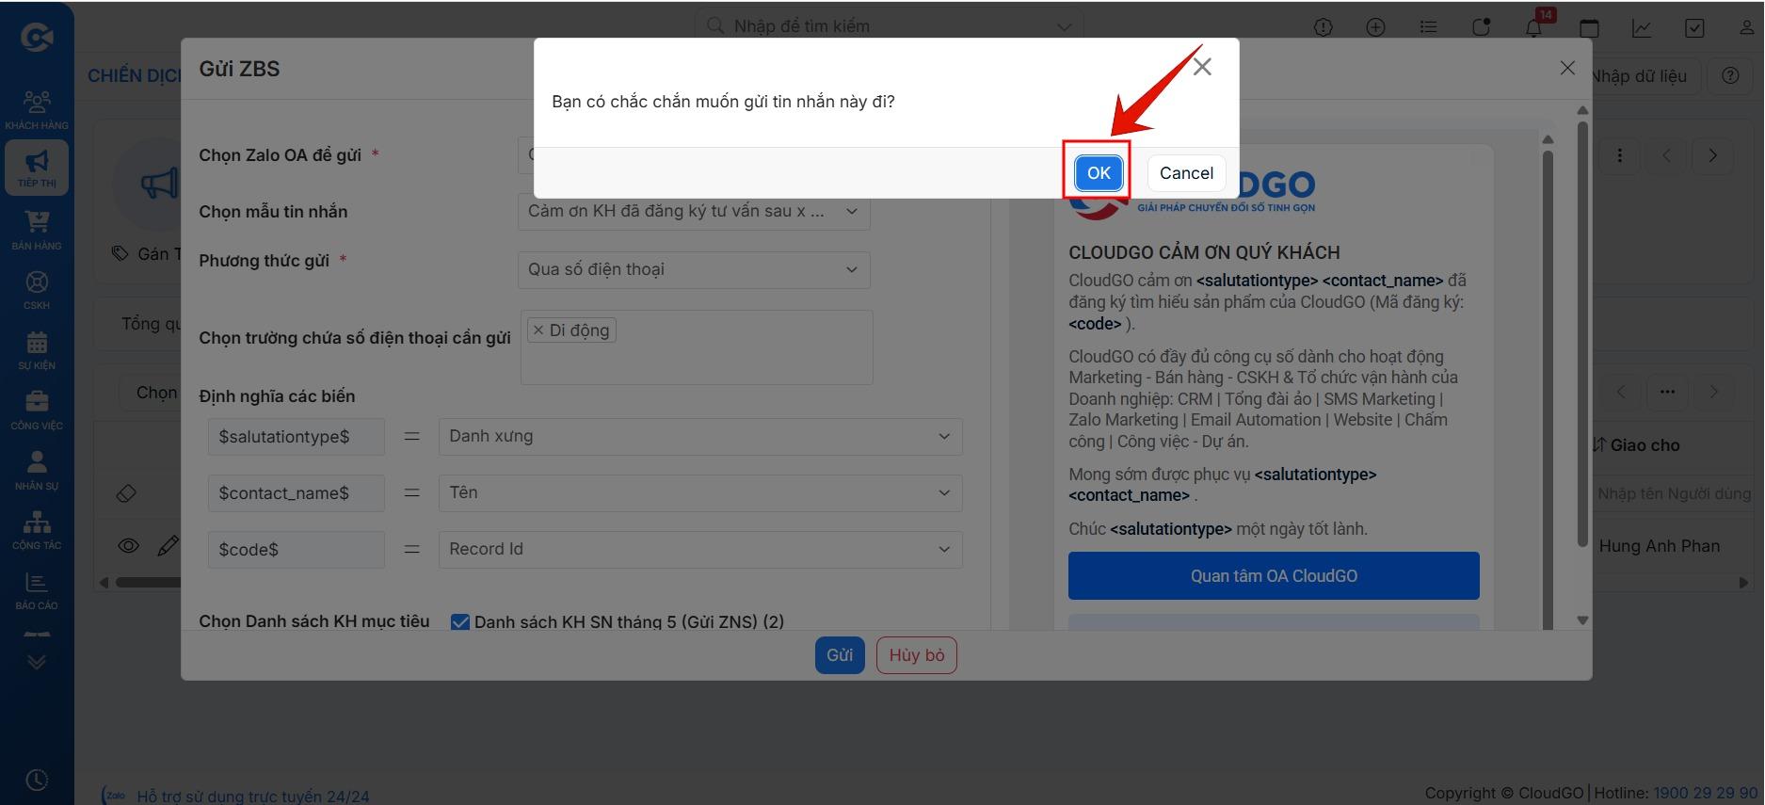Open the notifications bell icon
Viewport: 1765px width, 805px height.
click(x=1533, y=26)
